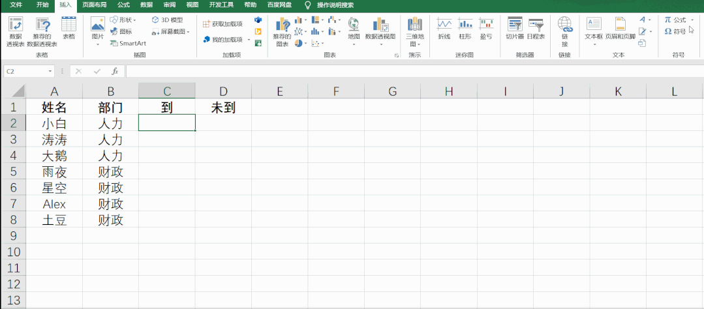Click the People Graph add-in icon
Image resolution: width=704 pixels, height=309 pixels.
pos(258,43)
